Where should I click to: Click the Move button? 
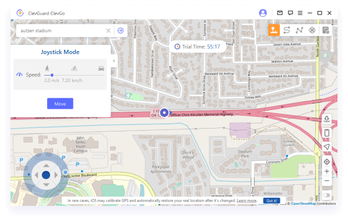tap(60, 104)
